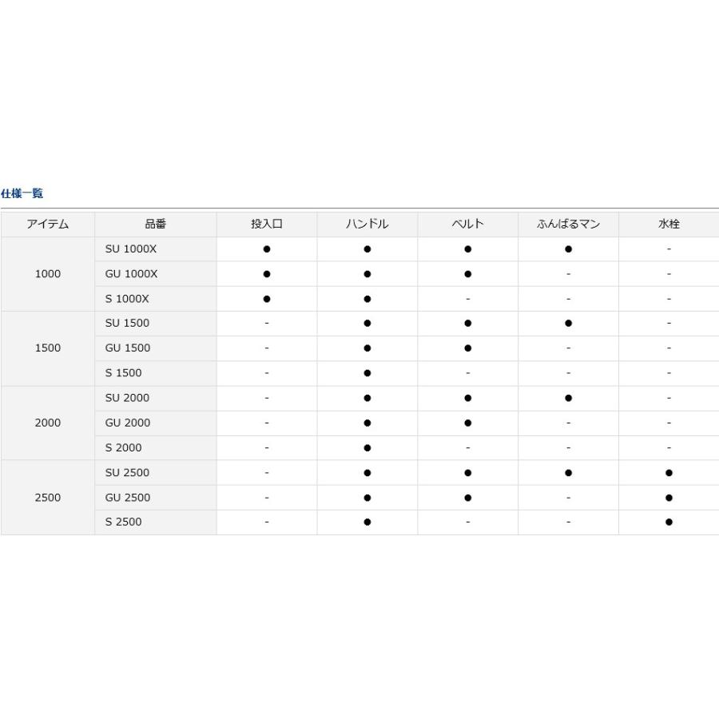The height and width of the screenshot is (719, 719).
Task: Click the ふんばるマン dot in the SU 2000 row
Action: tap(568, 398)
